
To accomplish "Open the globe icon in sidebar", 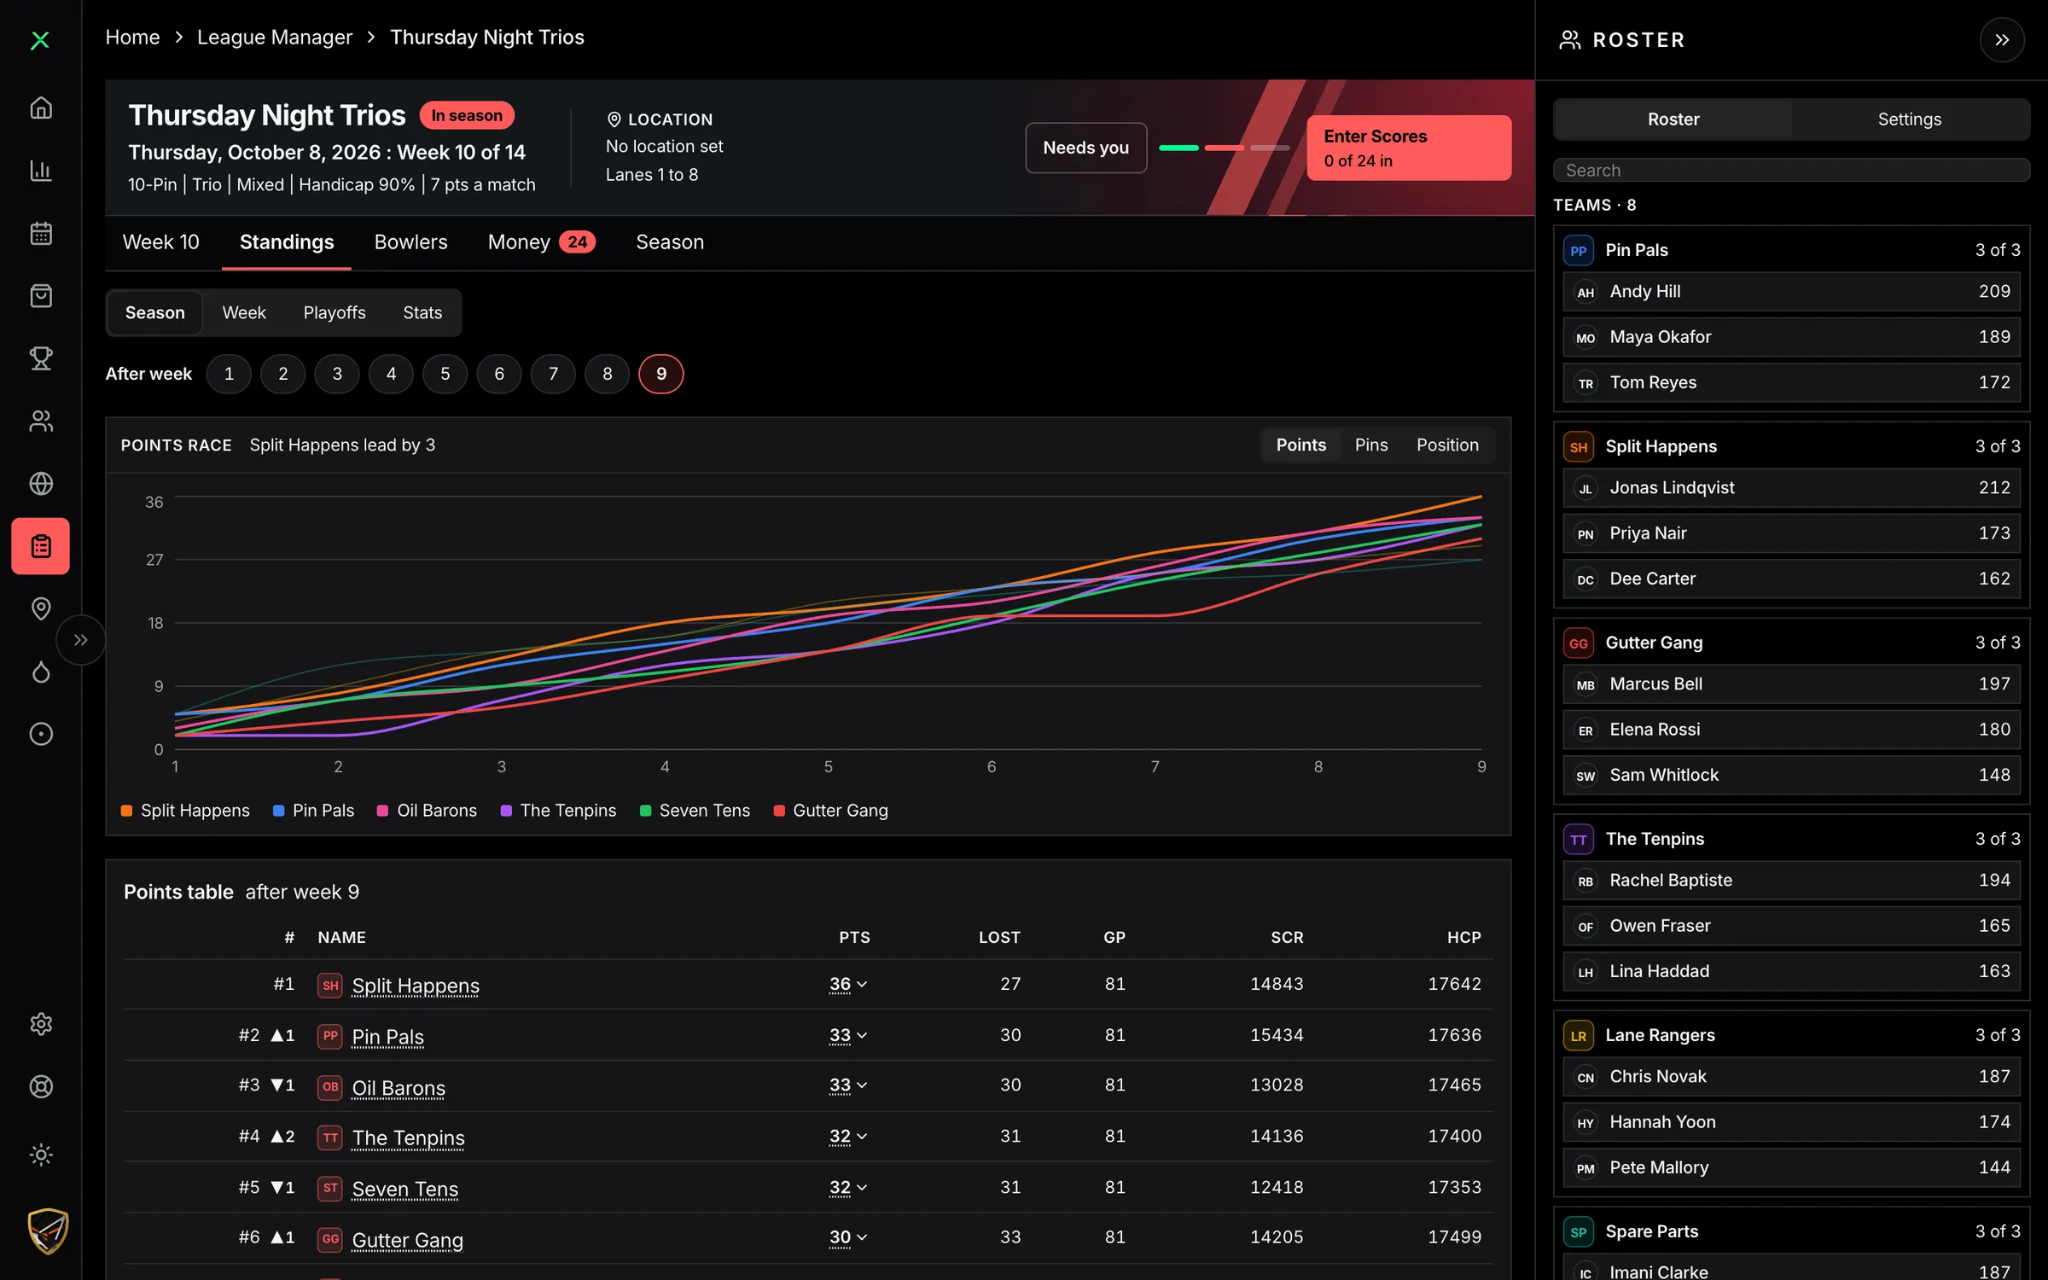I will (x=41, y=484).
